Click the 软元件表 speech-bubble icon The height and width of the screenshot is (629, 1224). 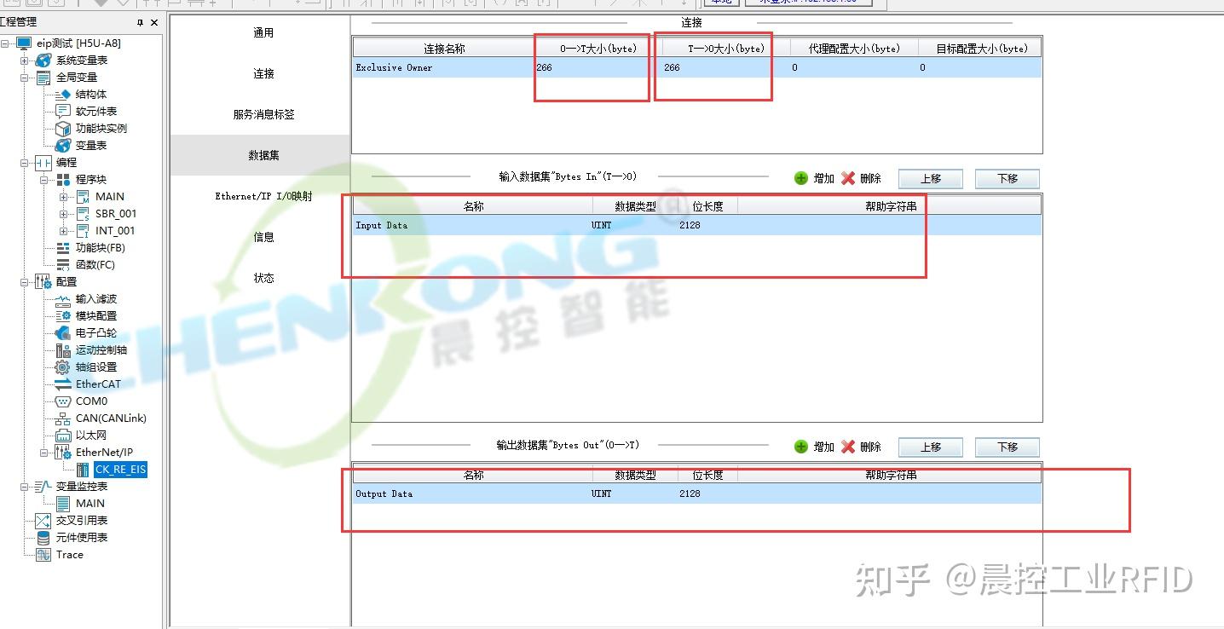[x=62, y=112]
